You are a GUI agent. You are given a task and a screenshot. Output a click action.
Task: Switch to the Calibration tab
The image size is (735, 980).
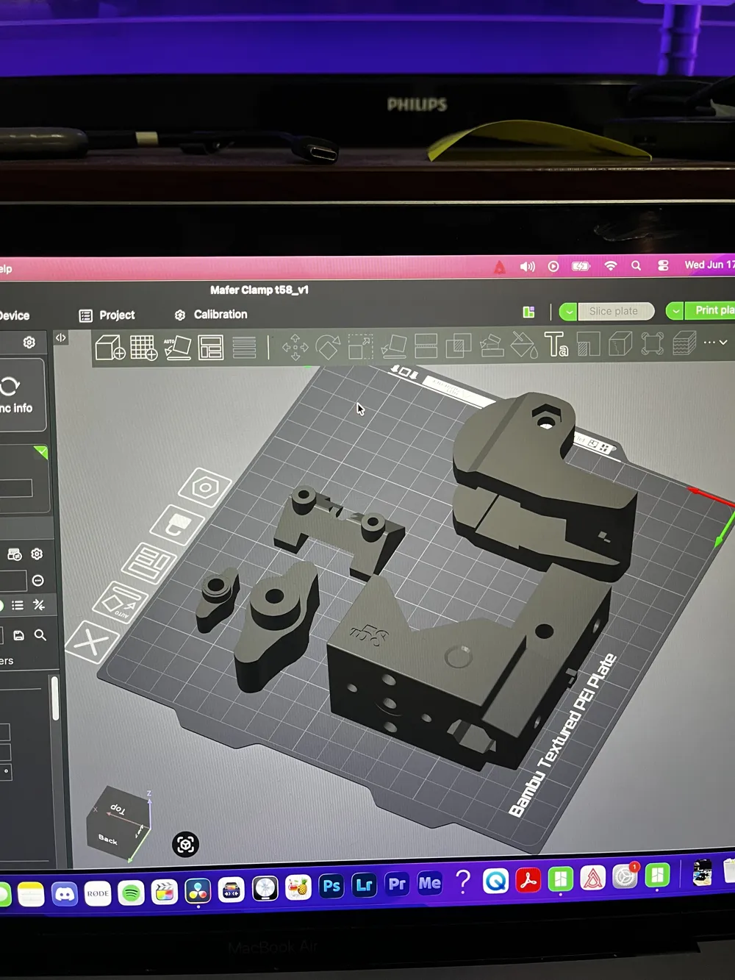211,315
